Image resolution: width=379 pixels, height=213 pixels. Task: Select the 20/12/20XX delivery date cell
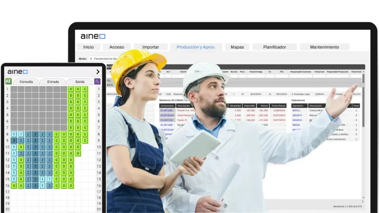coord(256,94)
